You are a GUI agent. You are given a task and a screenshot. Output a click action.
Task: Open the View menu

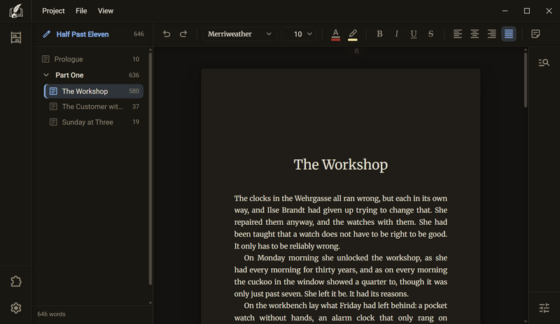tap(106, 11)
